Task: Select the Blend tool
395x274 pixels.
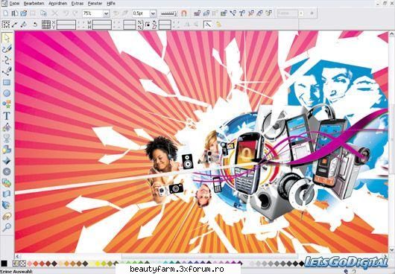Action: [x=7, y=183]
